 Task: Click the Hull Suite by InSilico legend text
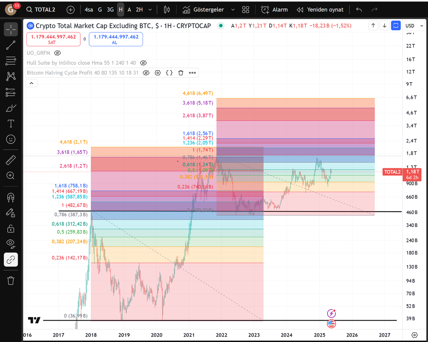click(x=81, y=63)
